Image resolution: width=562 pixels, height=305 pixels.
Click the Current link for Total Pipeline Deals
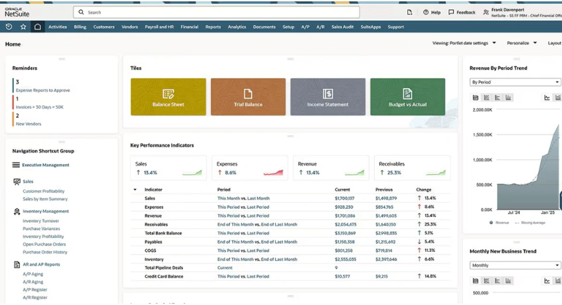225,268
